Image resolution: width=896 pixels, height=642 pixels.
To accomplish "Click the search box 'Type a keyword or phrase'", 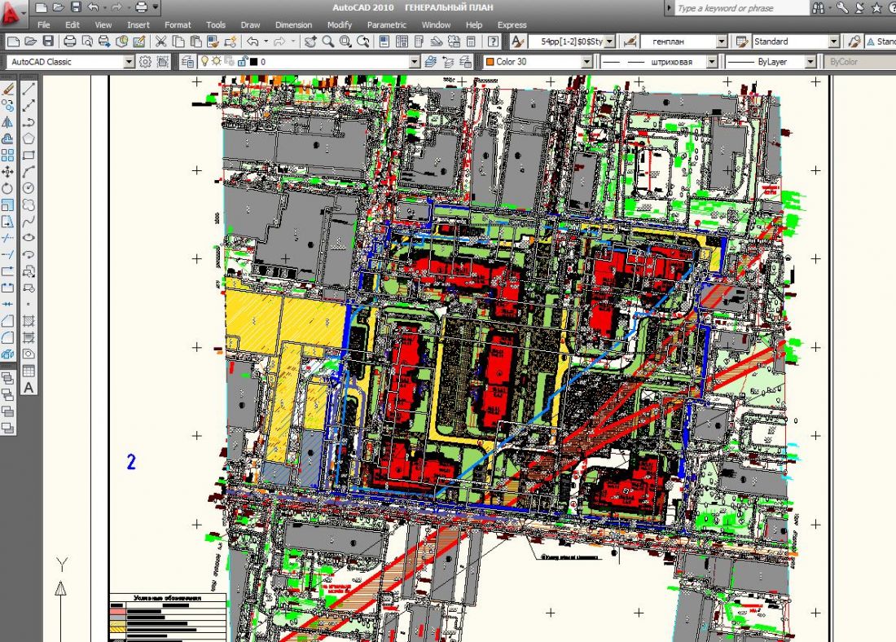I will [742, 8].
